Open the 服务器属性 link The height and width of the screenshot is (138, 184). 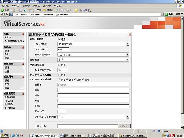tap(10, 97)
